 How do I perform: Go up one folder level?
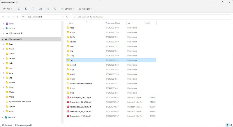click(18, 17)
